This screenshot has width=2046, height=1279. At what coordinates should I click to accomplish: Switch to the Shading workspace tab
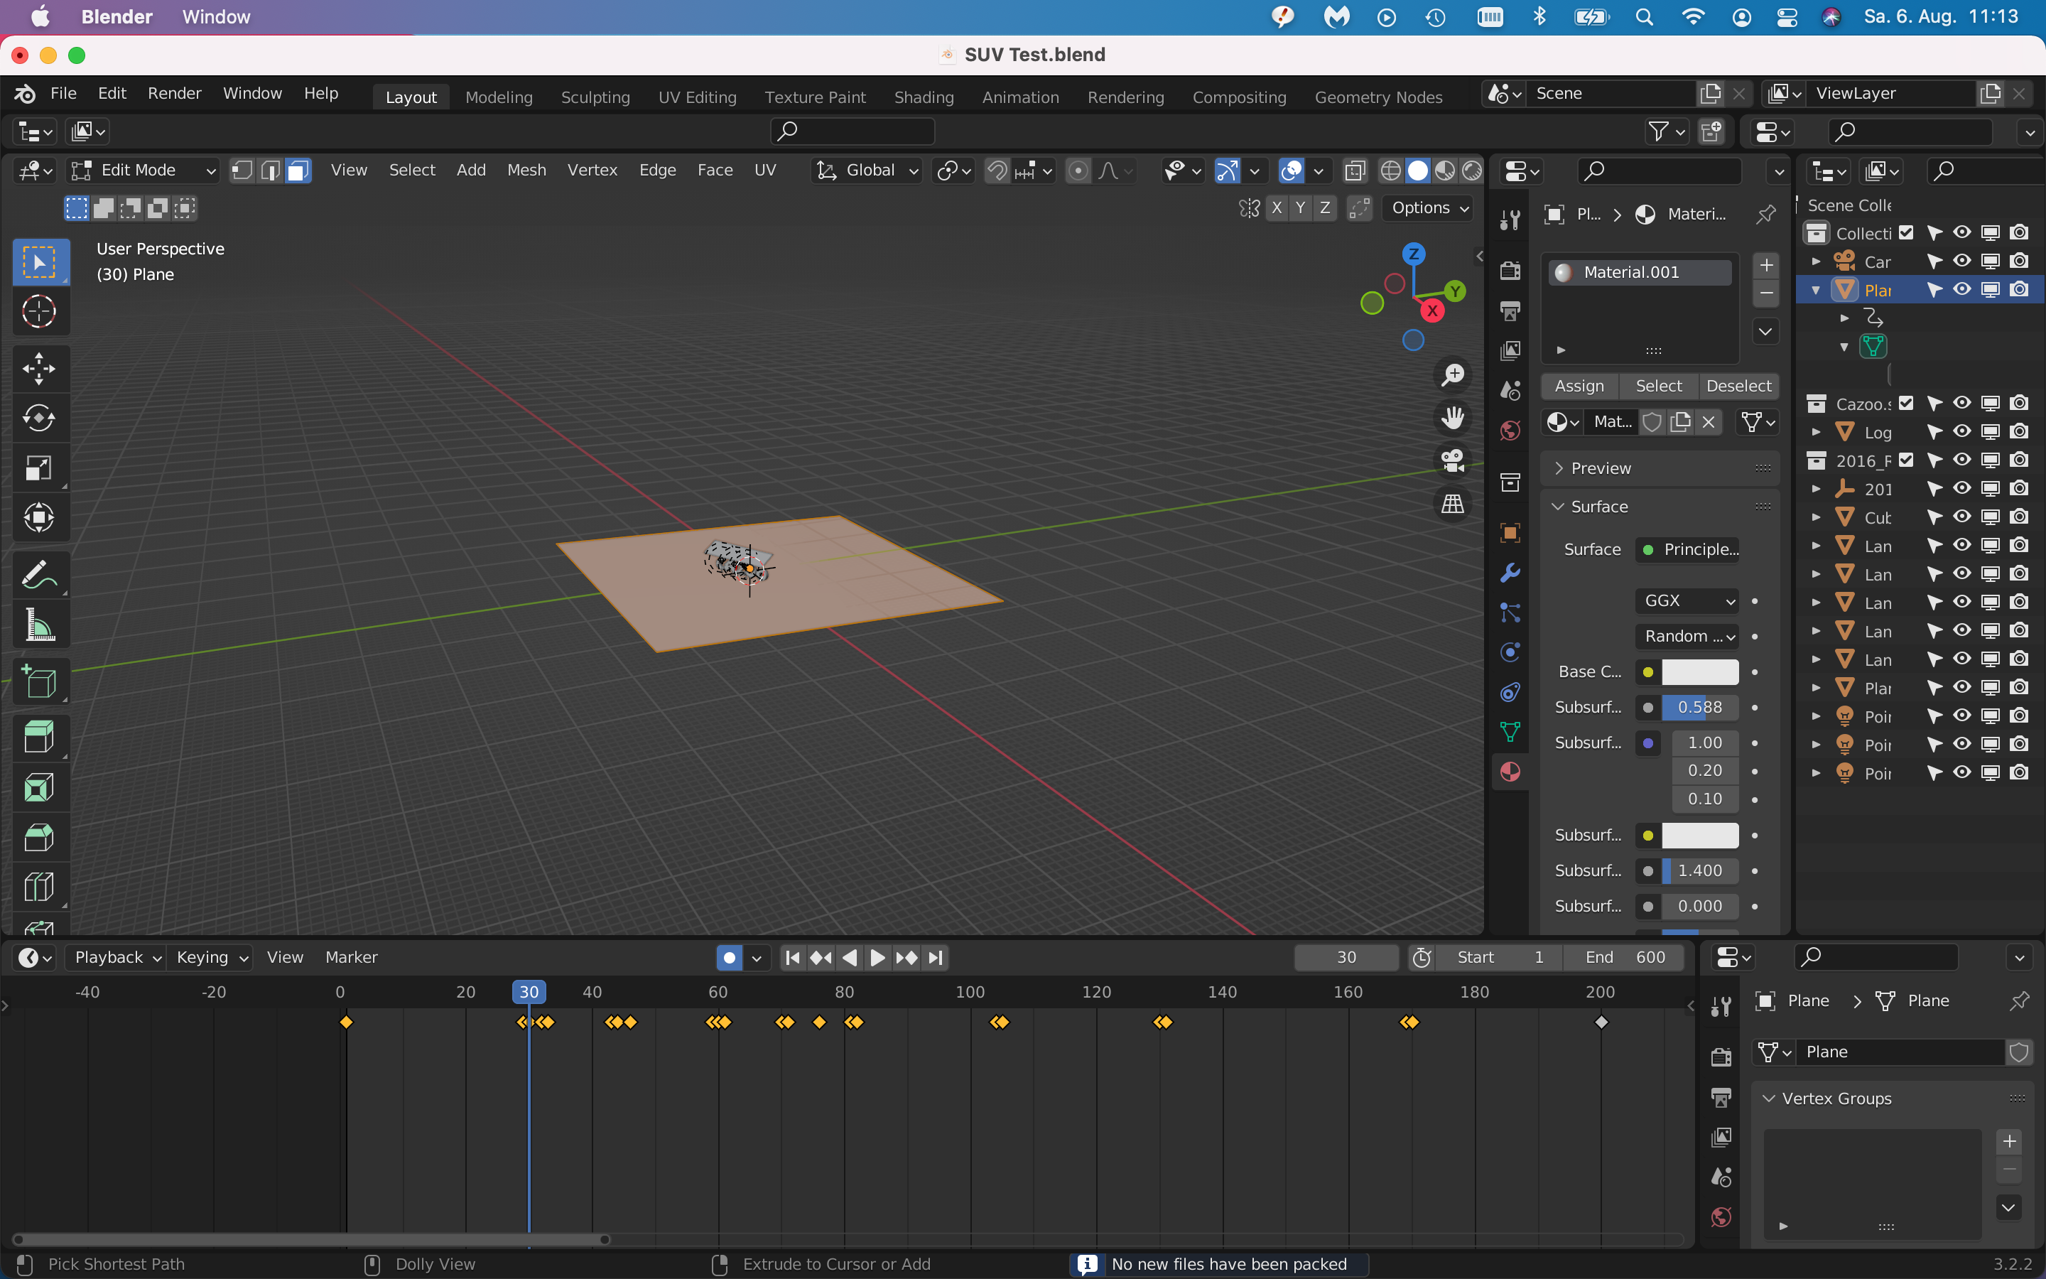point(924,97)
